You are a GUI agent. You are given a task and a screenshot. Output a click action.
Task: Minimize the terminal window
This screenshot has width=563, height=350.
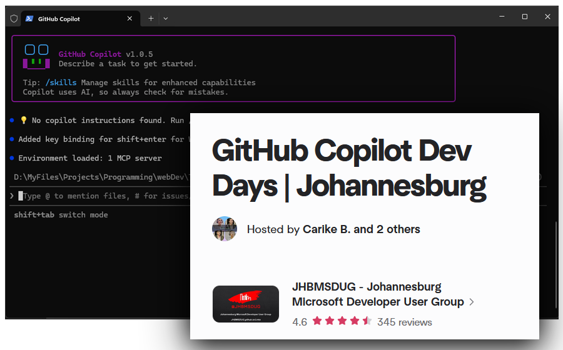(502, 16)
